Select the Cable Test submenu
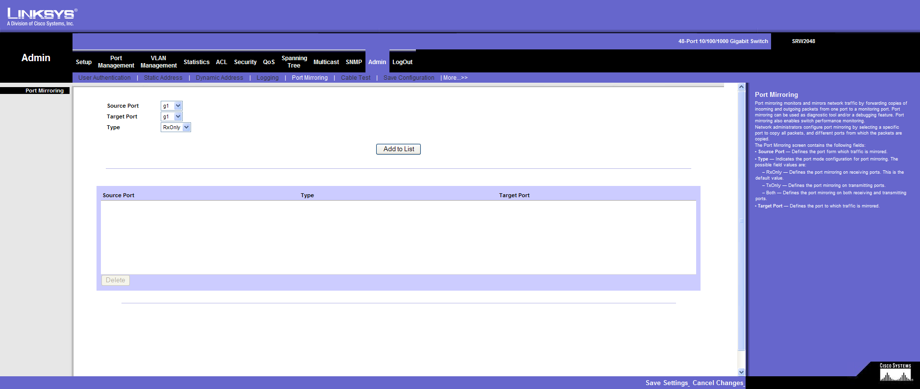The image size is (920, 389). (356, 78)
